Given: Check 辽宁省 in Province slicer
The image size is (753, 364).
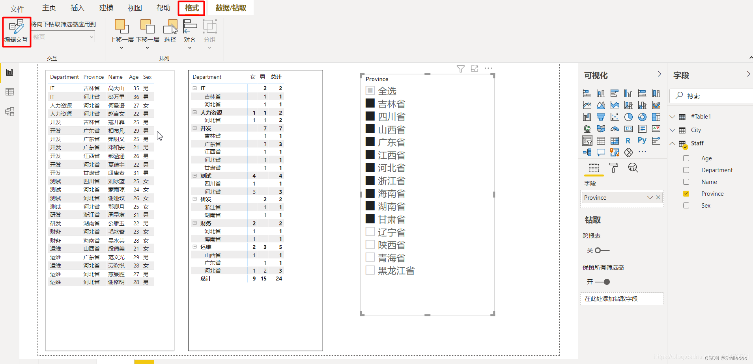Looking at the screenshot, I should [370, 232].
